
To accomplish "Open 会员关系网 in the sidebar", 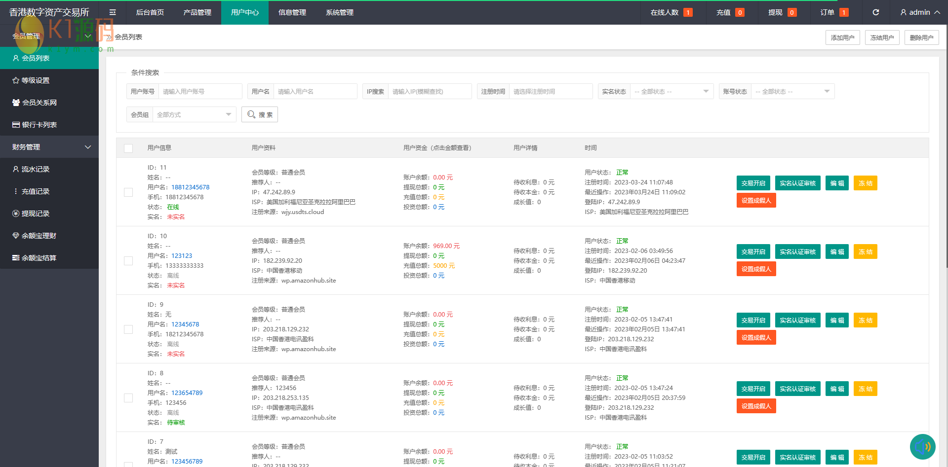I will click(x=39, y=103).
